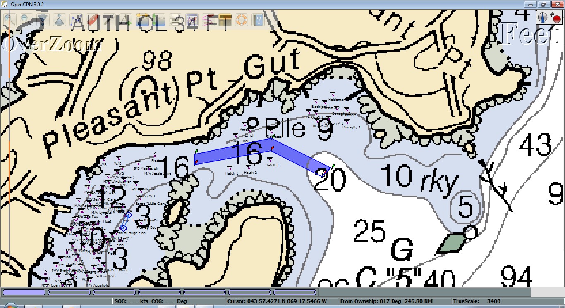Open the Help question mark icon
This screenshot has height=308, width=565.
tap(258, 19)
